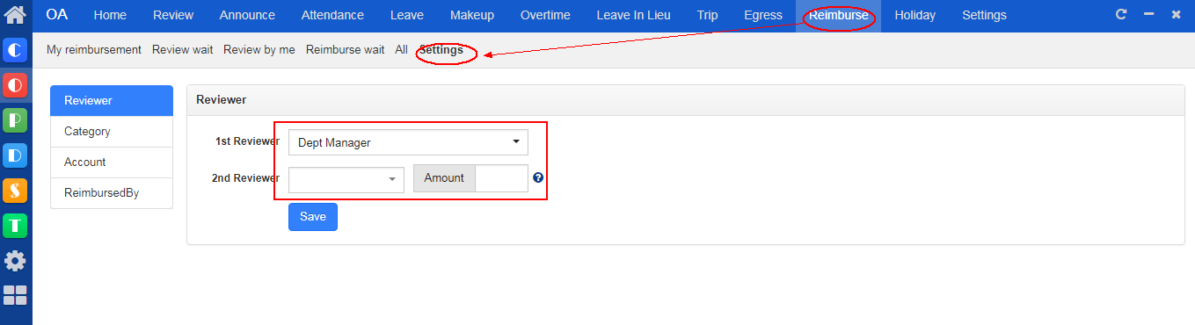
Task: Click the Reviewer panel heading
Action: click(x=221, y=100)
